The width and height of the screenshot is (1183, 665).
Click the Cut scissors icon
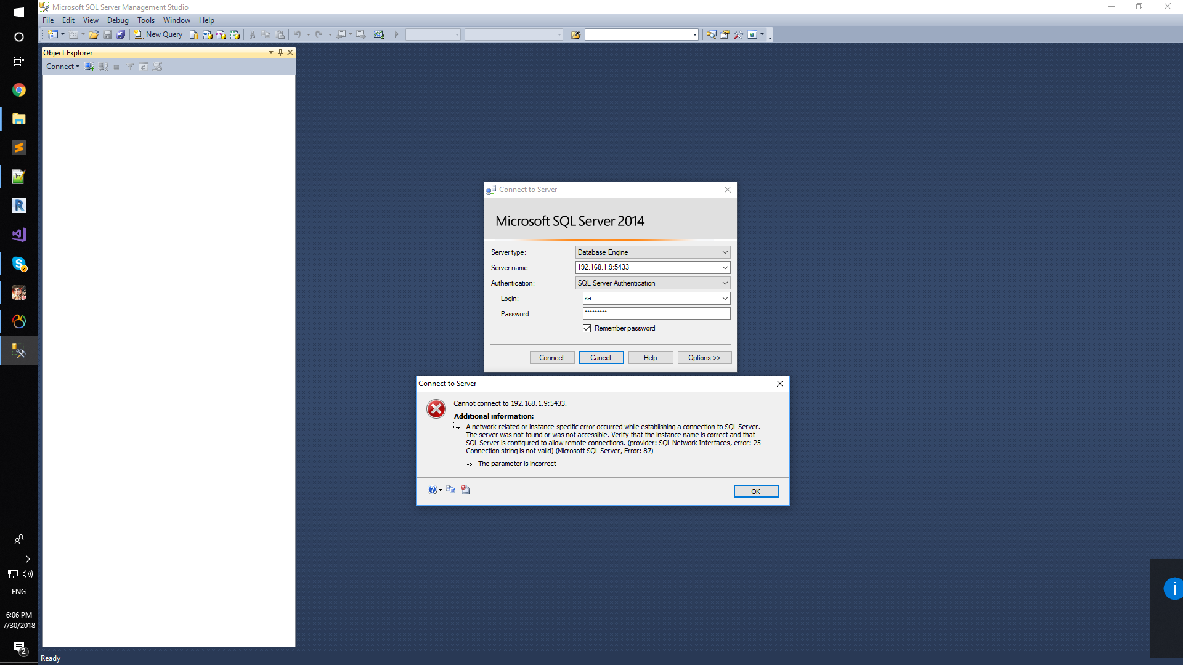[252, 34]
